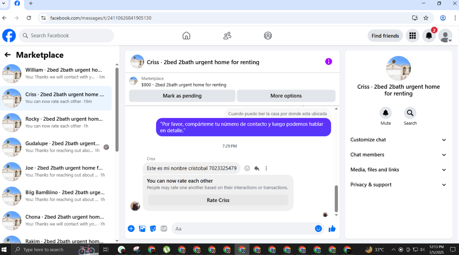Open the browser tab search dropdown

(x=4, y=4)
